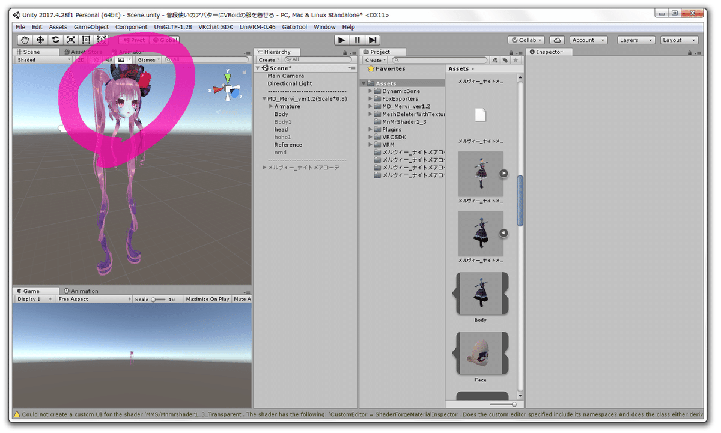Click the Favorites star item
Viewport: 721px width, 433px height.
coord(387,69)
